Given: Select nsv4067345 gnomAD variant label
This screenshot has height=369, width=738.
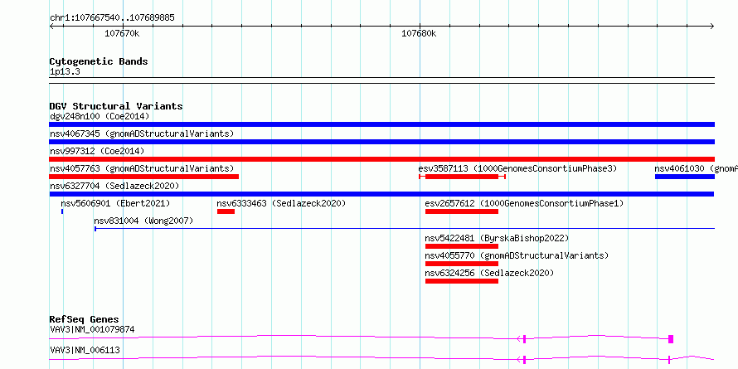Looking at the screenshot, I should click(142, 134).
